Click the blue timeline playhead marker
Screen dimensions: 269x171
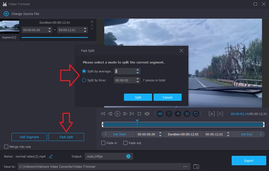[x=137, y=121]
